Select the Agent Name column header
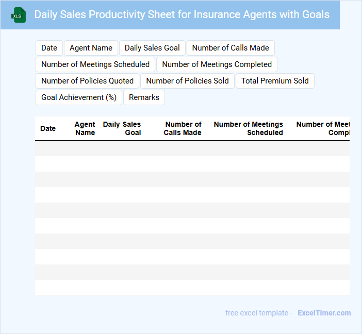The image size is (362, 334). (x=85, y=128)
